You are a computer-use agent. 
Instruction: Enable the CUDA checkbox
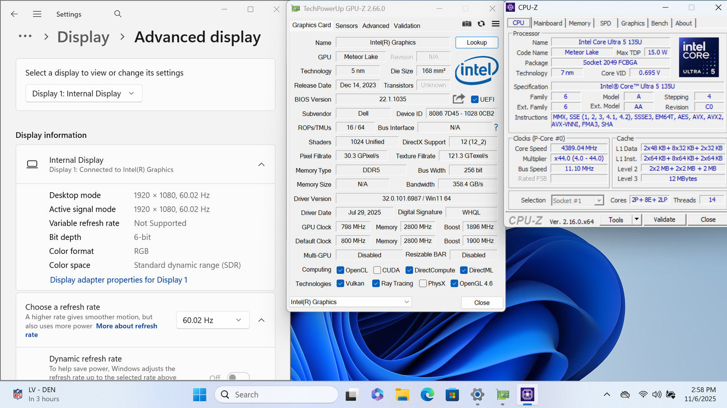click(x=377, y=270)
